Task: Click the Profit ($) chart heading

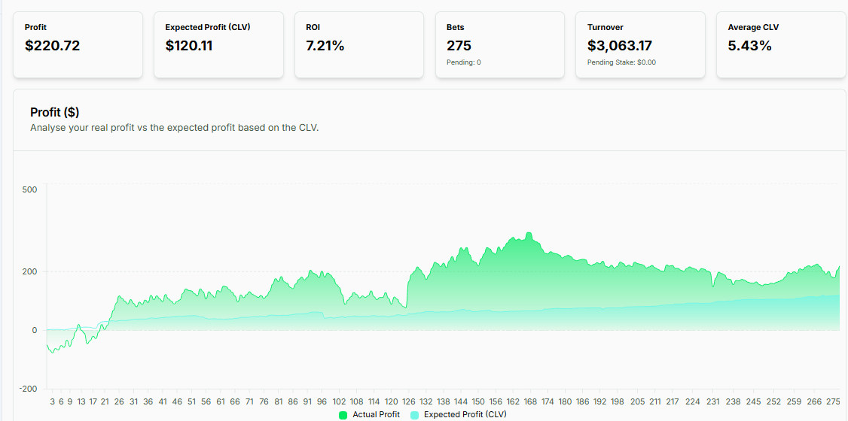Action: click(55, 112)
